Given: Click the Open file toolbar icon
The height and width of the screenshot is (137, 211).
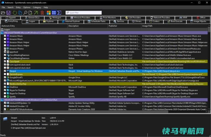Looking at the screenshot, I should click(3, 13).
